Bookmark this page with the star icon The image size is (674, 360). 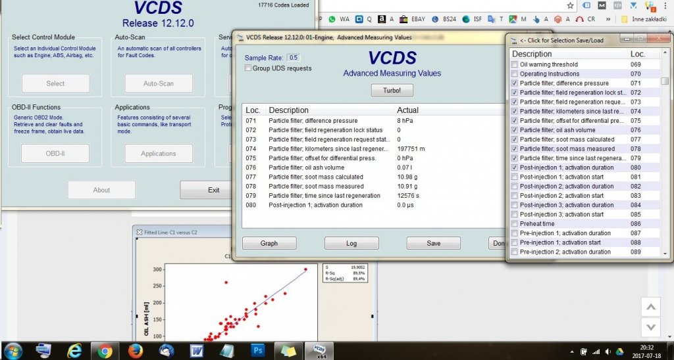[x=570, y=5]
